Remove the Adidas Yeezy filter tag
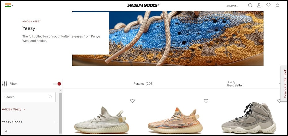 [24, 109]
